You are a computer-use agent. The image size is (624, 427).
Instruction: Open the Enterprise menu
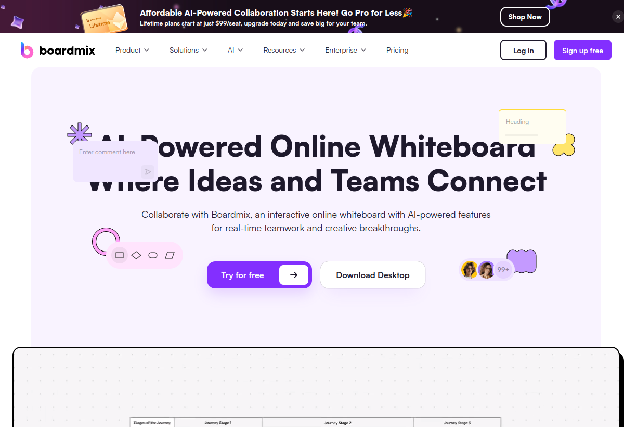click(x=345, y=50)
